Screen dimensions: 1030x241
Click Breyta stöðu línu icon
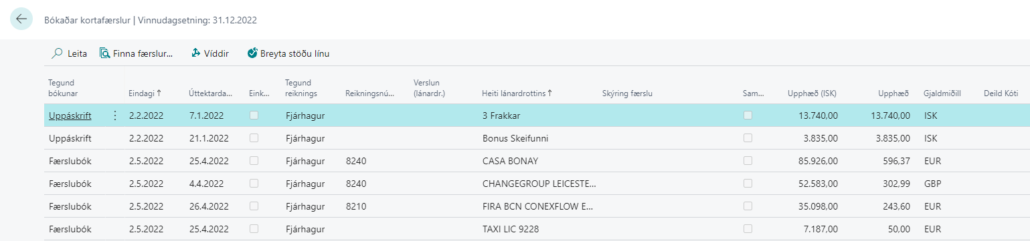point(252,53)
